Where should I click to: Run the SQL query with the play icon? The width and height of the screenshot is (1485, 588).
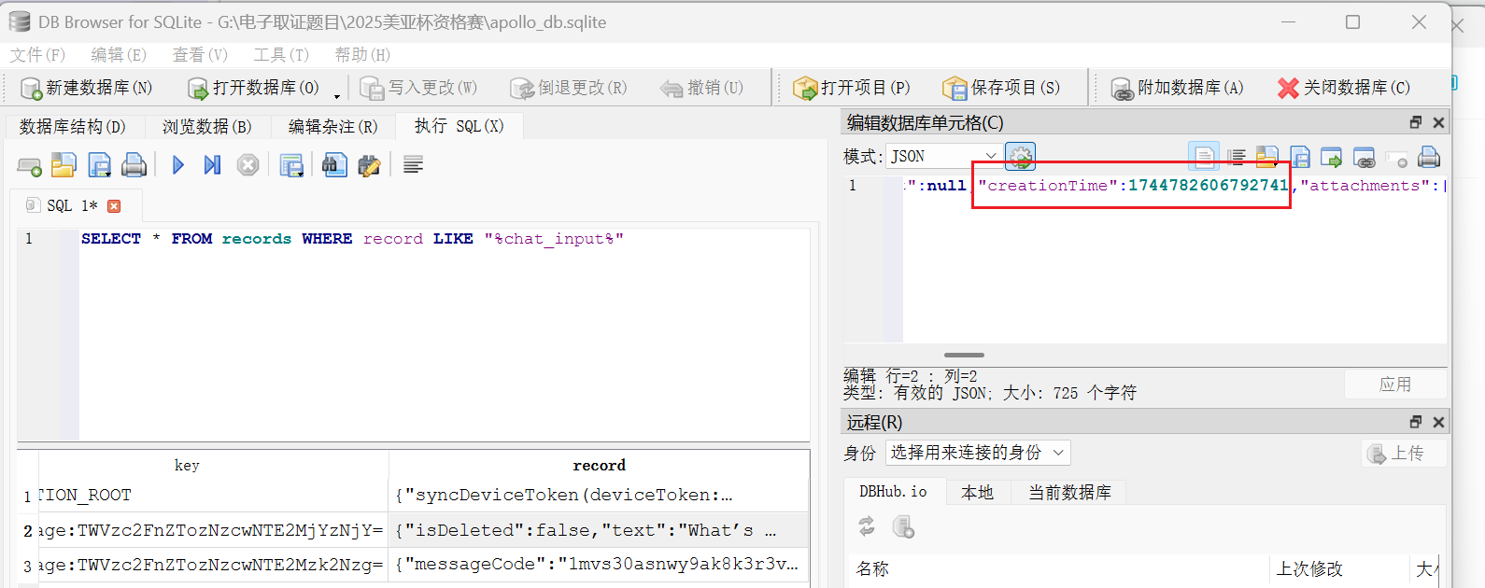tap(178, 165)
